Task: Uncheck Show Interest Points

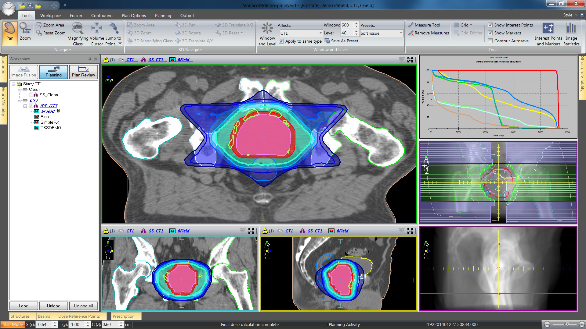Action: coord(490,25)
